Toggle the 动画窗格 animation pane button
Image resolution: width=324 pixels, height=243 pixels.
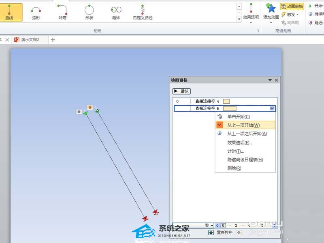click(294, 6)
